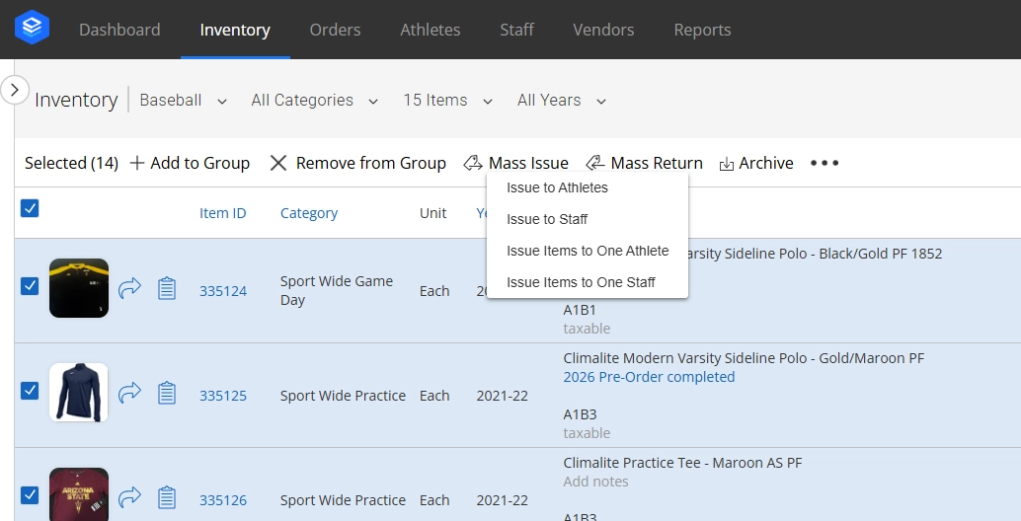Click the 2026 Pre-Order completed note
The image size is (1021, 521).
tap(649, 377)
